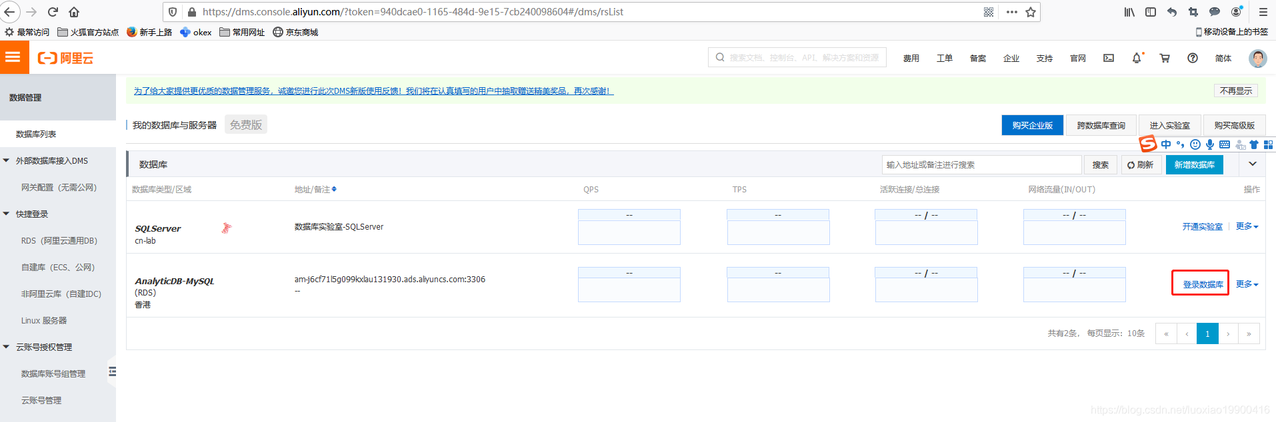Click the 搜索 button

point(1101,164)
